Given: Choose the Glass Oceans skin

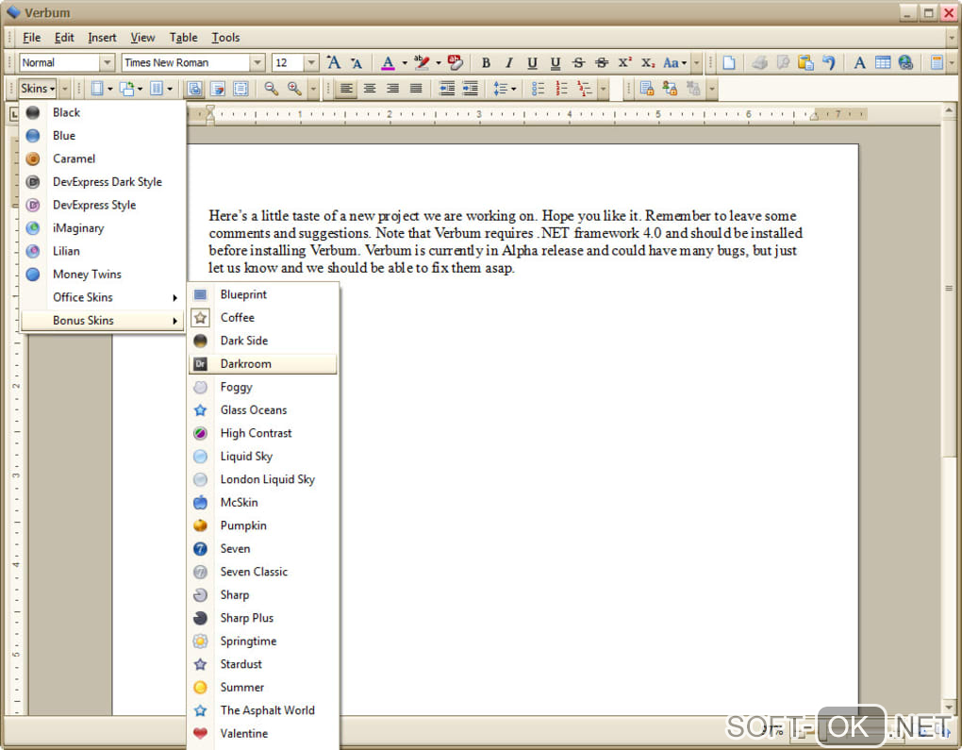Looking at the screenshot, I should pos(263,410).
